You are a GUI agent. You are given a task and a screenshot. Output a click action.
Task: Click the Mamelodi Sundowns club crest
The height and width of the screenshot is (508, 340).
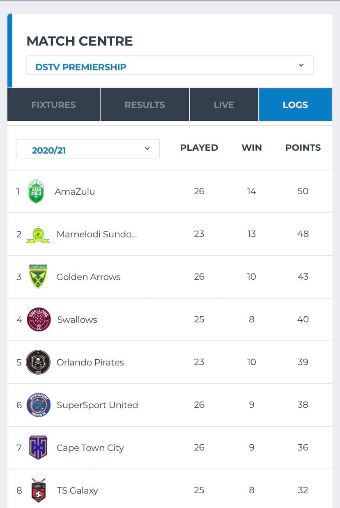point(38,234)
